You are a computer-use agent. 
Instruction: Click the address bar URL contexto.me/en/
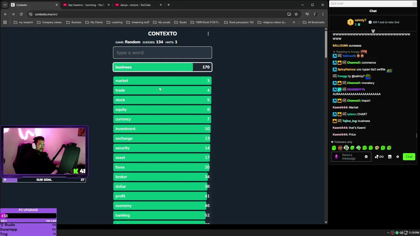pyautogui.click(x=46, y=14)
